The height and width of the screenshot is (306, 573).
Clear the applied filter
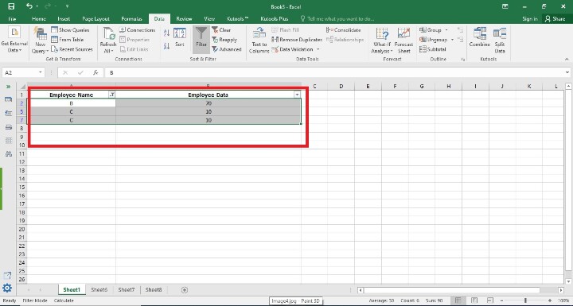pos(221,30)
